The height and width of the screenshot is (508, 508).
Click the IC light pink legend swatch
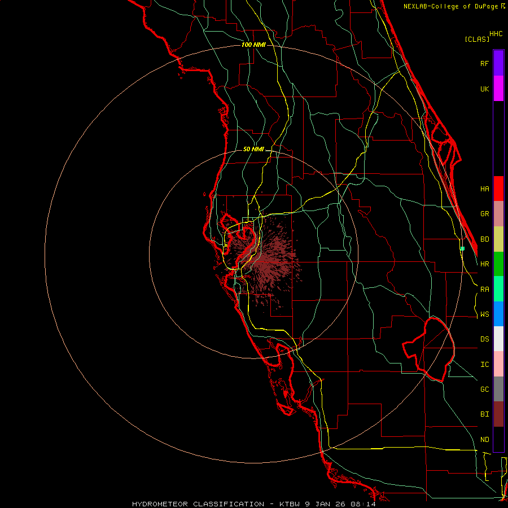pos(498,364)
